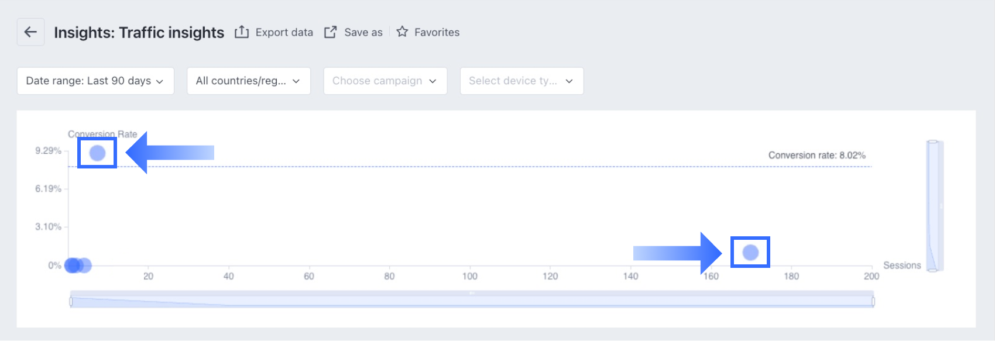Click the Save as text
The height and width of the screenshot is (341, 995).
(363, 32)
